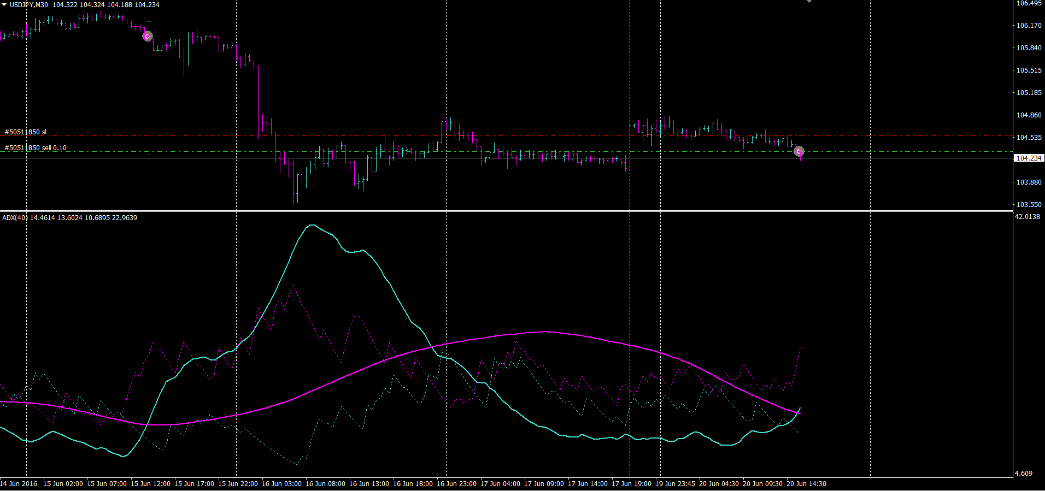Viewport: 1045px width, 491px height.
Task: Select the sell entry marker on 15 Jun
Action: [147, 36]
